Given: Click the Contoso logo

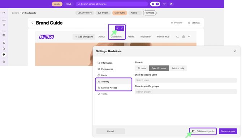Looking at the screenshot, I should (47, 37).
